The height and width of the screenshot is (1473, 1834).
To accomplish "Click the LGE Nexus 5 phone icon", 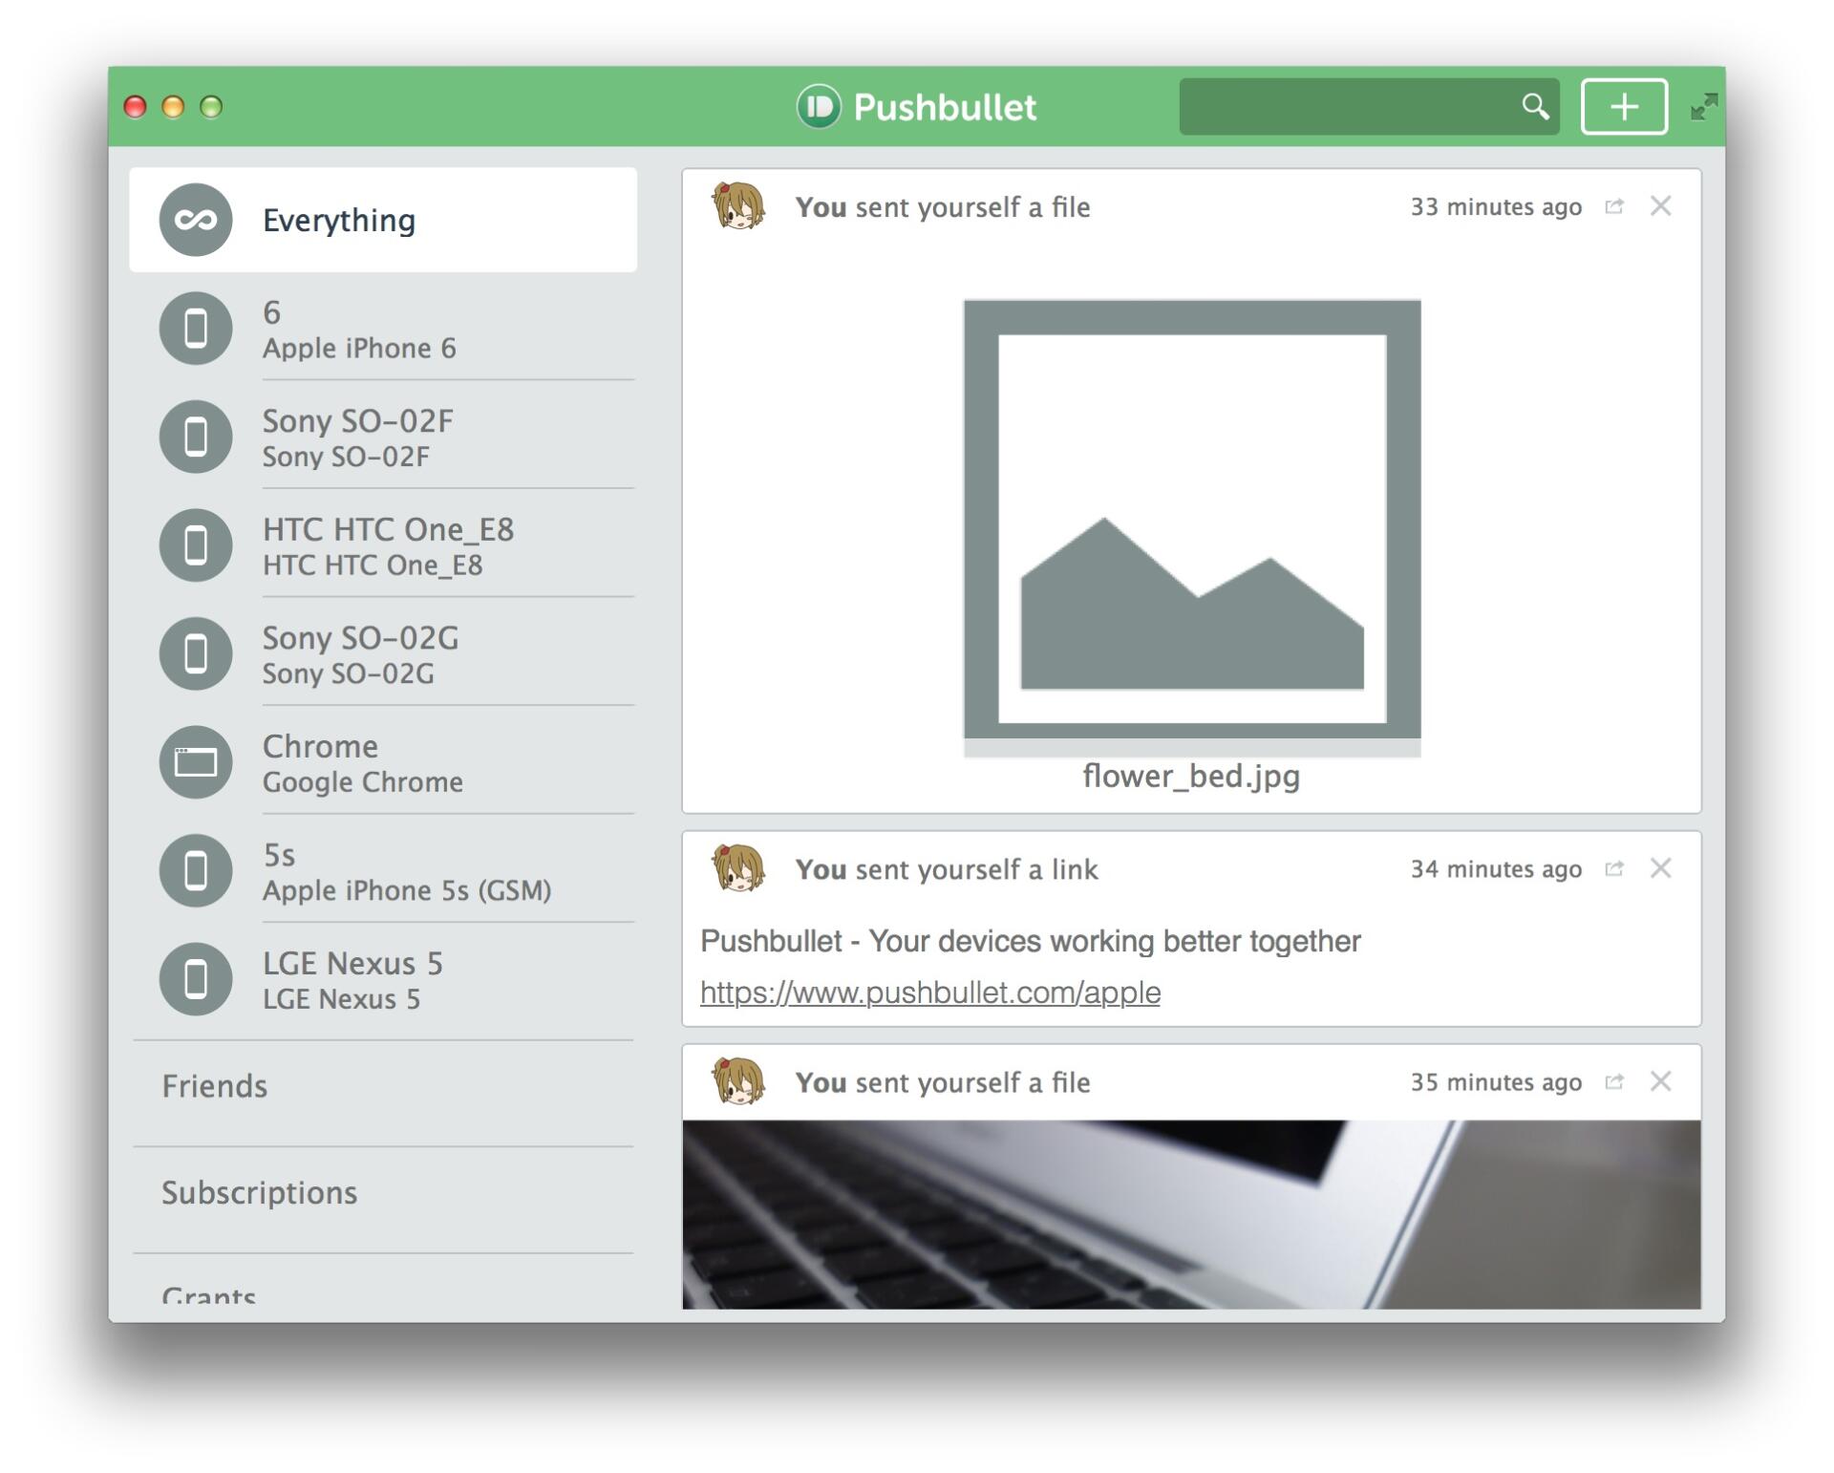I will coord(196,979).
